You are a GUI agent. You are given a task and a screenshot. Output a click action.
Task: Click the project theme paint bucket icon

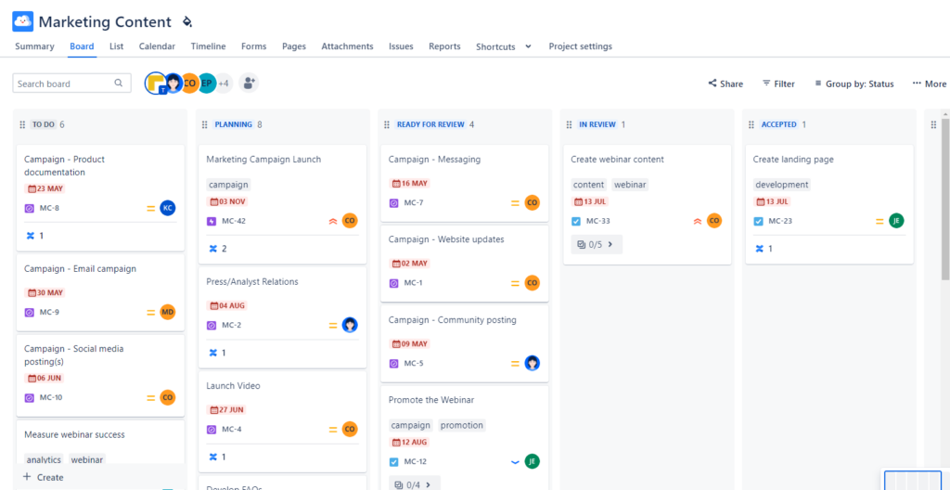coord(187,21)
